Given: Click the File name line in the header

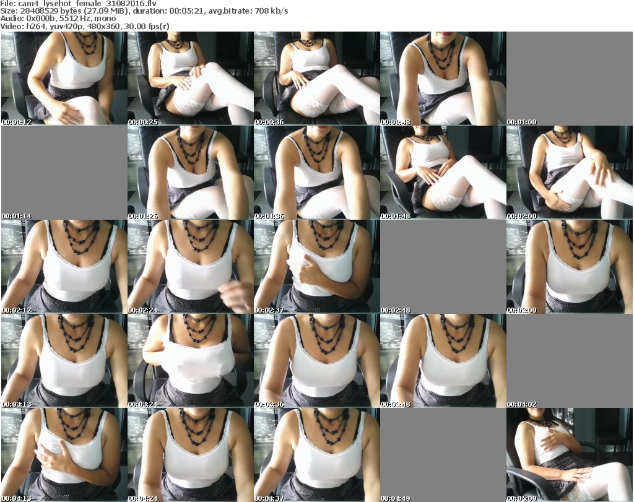Looking at the screenshot, I should [x=78, y=4].
